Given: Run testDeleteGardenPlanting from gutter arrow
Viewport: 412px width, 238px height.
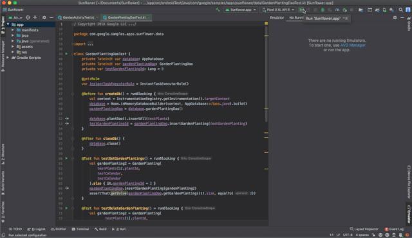Looking at the screenshot, I should tap(66, 208).
